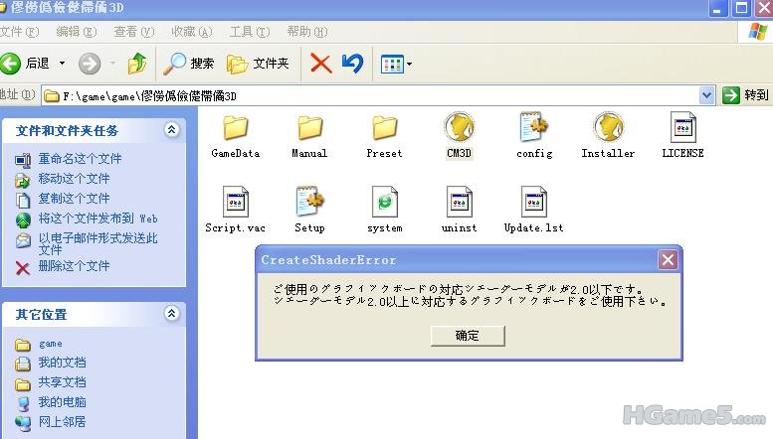The image size is (773, 439).
Task: Click the Setup file icon
Action: (x=309, y=203)
